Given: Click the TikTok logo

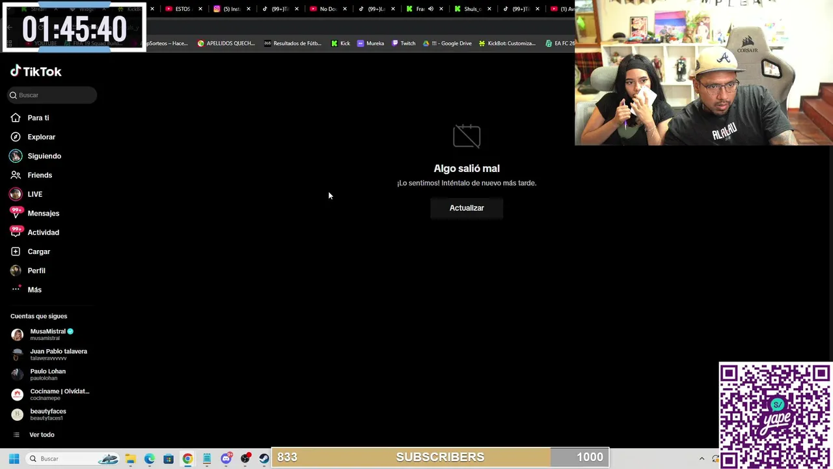Looking at the screenshot, I should pos(36,72).
